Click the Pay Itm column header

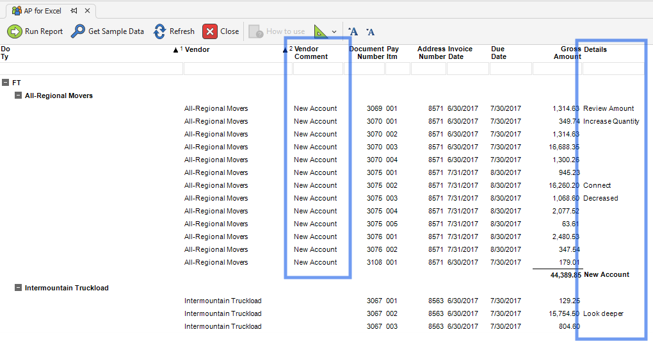392,53
